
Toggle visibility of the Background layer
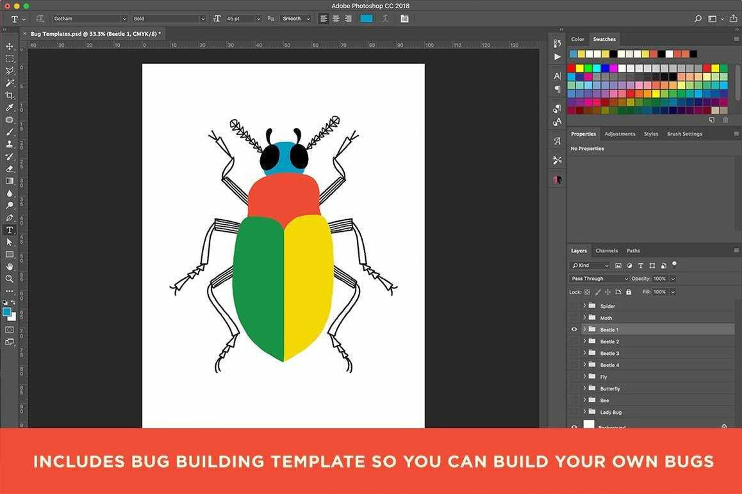[574, 425]
